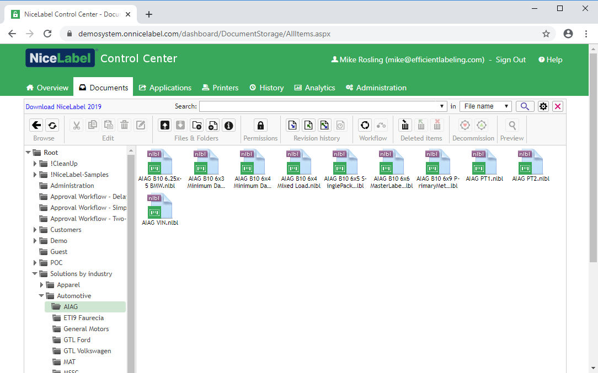Click the Download NiceLabel 2019 link
The height and width of the screenshot is (373, 598).
[x=63, y=107]
